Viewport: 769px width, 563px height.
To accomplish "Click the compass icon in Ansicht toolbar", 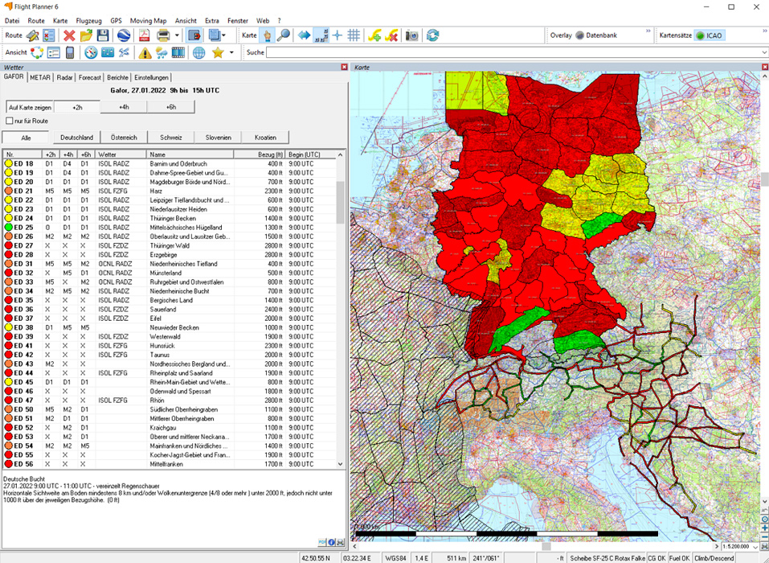I will tap(91, 53).
